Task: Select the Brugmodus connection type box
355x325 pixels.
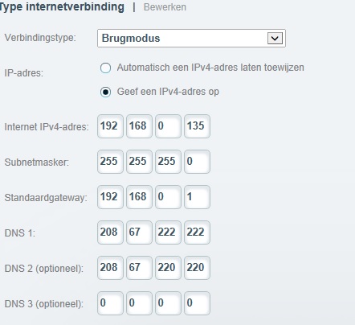Action: (191, 39)
